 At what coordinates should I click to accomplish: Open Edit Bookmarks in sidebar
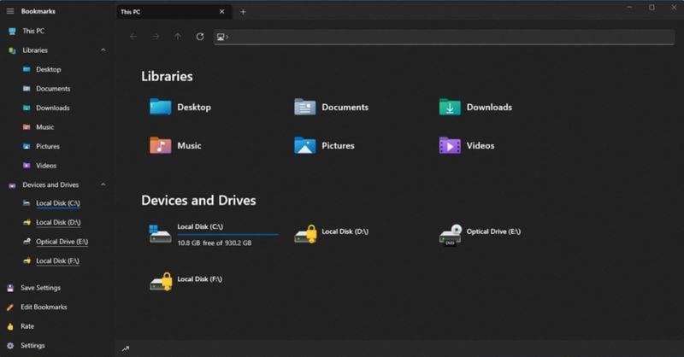[44, 307]
